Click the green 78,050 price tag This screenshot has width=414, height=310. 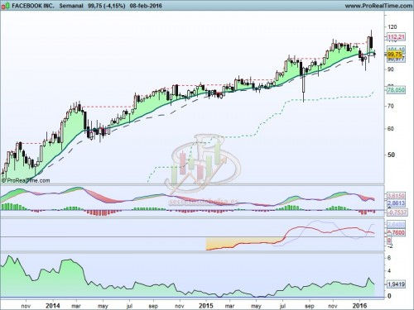click(396, 90)
